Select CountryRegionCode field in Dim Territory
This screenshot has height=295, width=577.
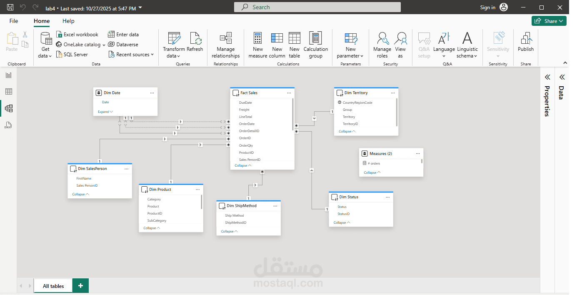[357, 102]
